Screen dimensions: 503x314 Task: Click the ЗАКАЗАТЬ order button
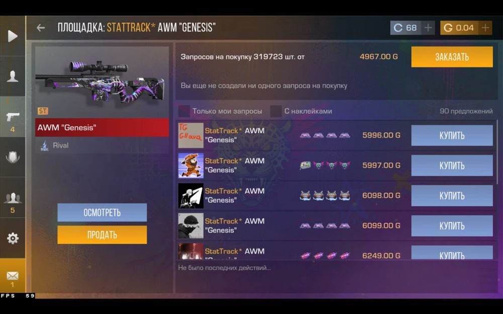pos(452,57)
